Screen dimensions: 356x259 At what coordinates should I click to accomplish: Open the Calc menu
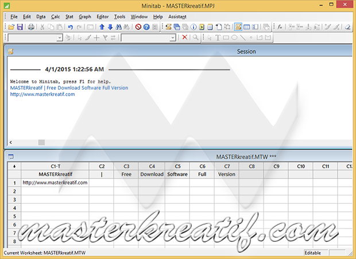click(55, 17)
